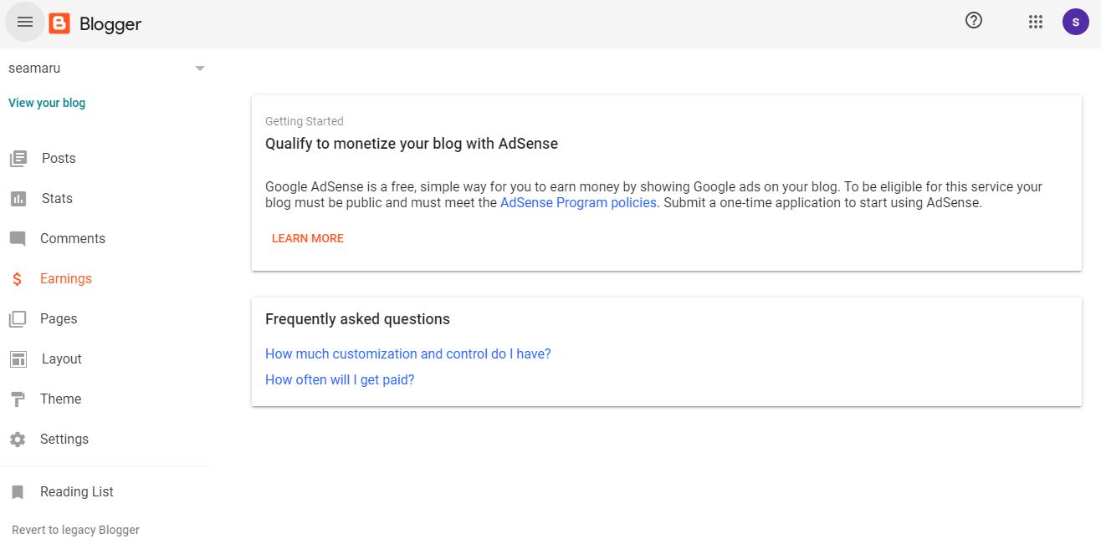Screen dimensions: 1101x544
Task: Open the Google apps grid icon
Action: coord(1036,22)
